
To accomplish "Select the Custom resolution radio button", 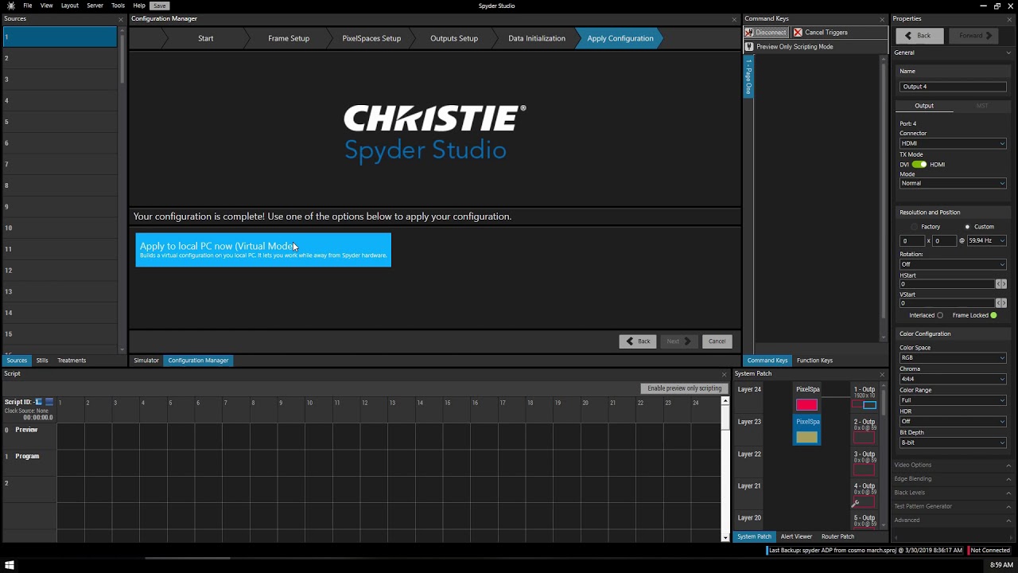I will pos(967,227).
